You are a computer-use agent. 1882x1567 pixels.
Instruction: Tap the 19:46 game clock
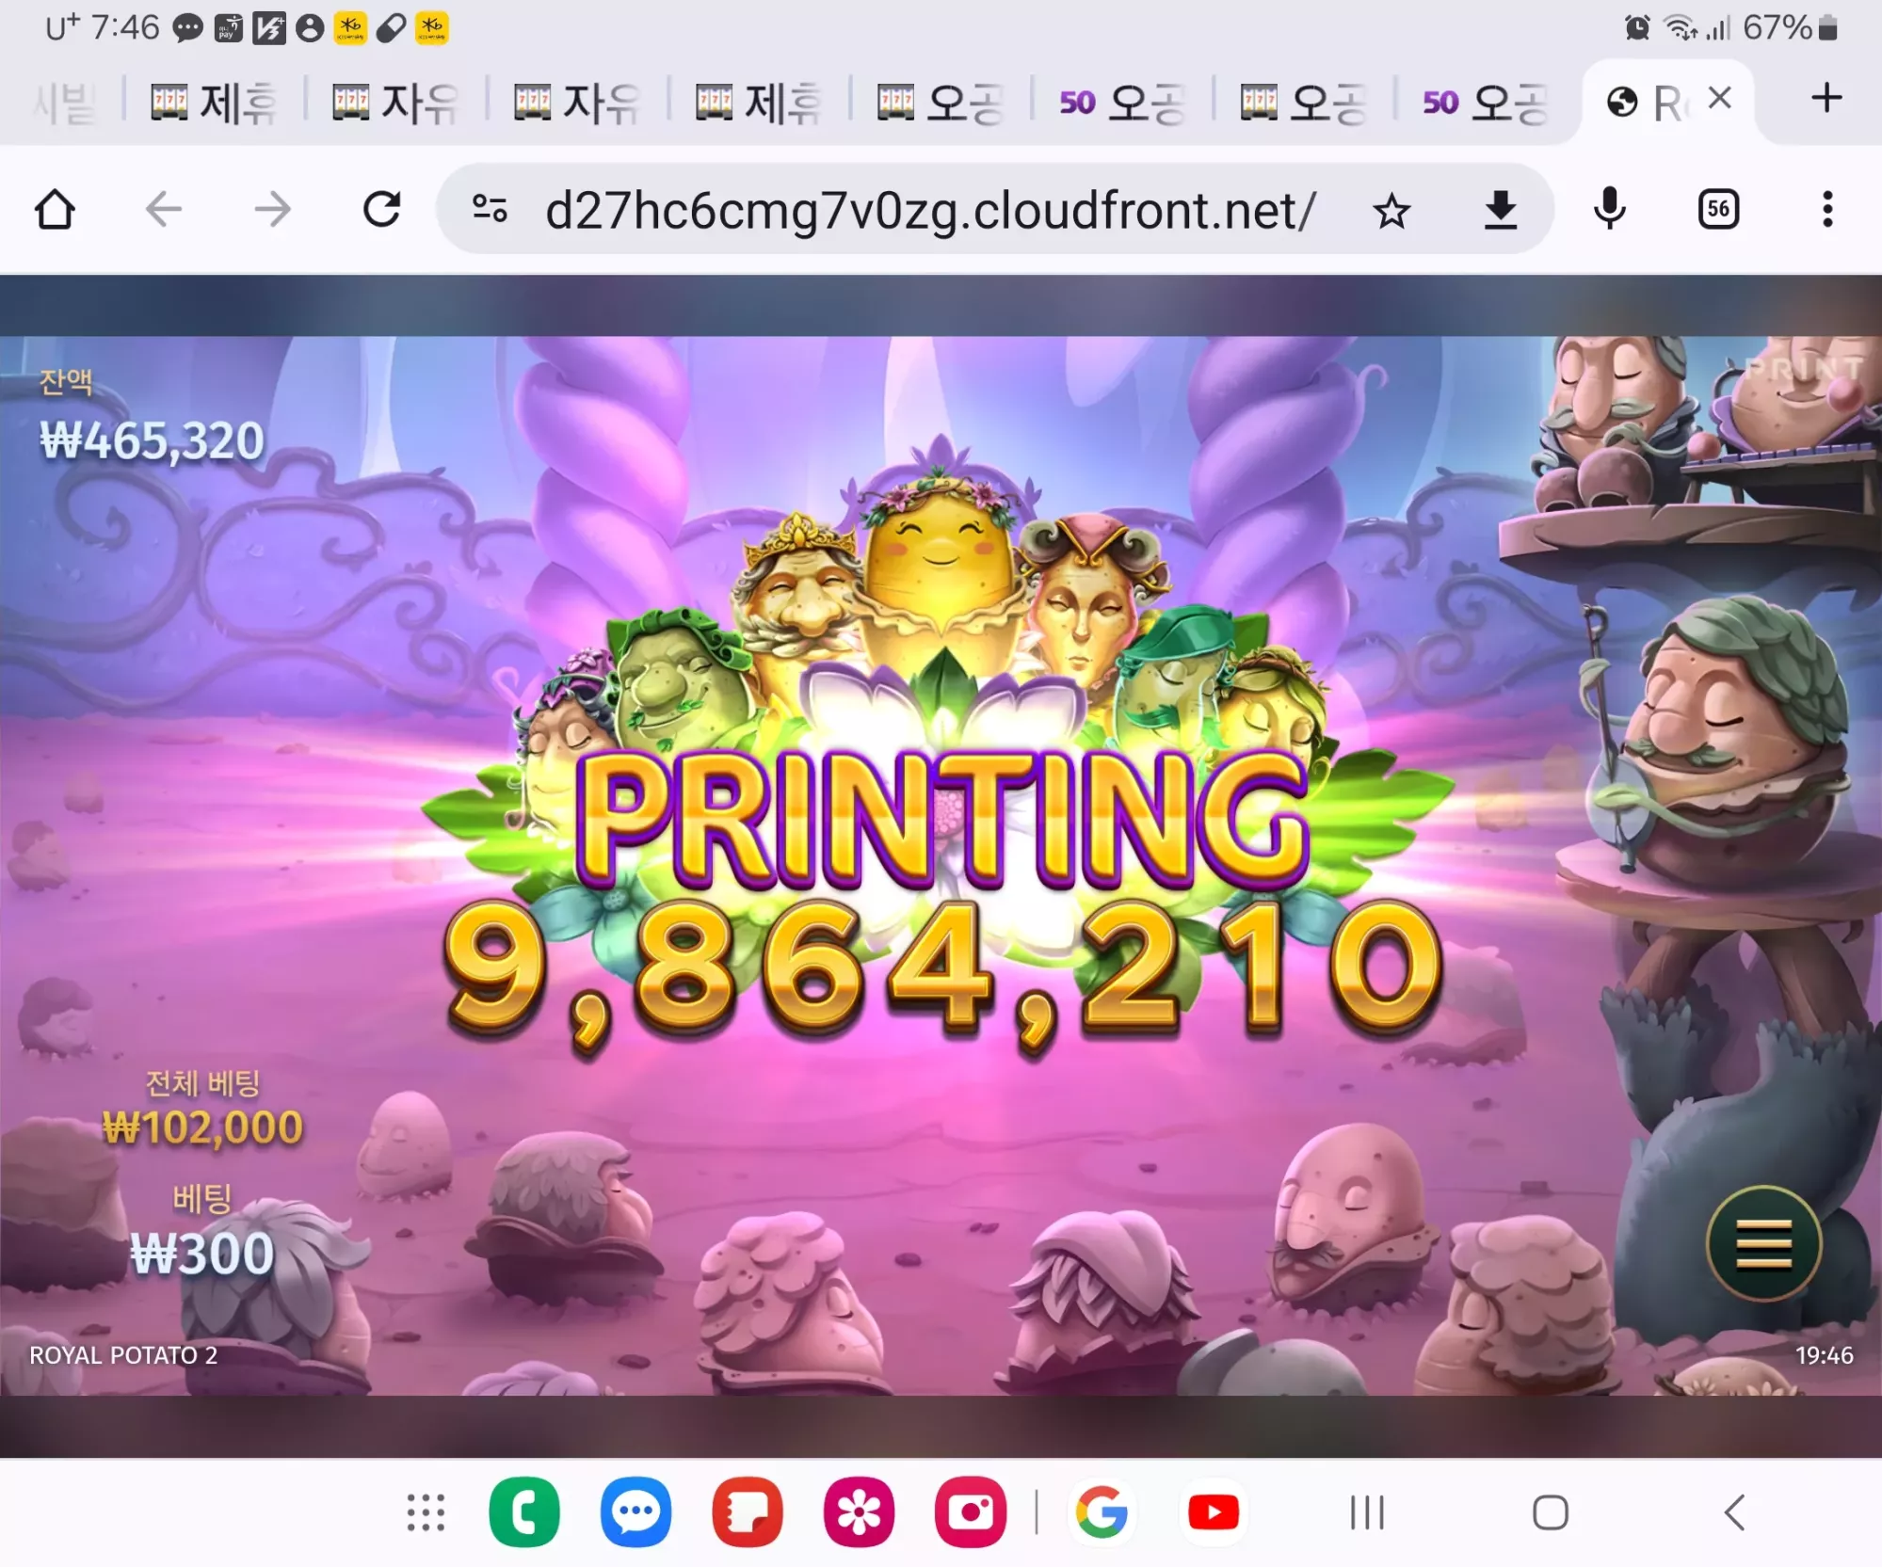coord(1824,1355)
